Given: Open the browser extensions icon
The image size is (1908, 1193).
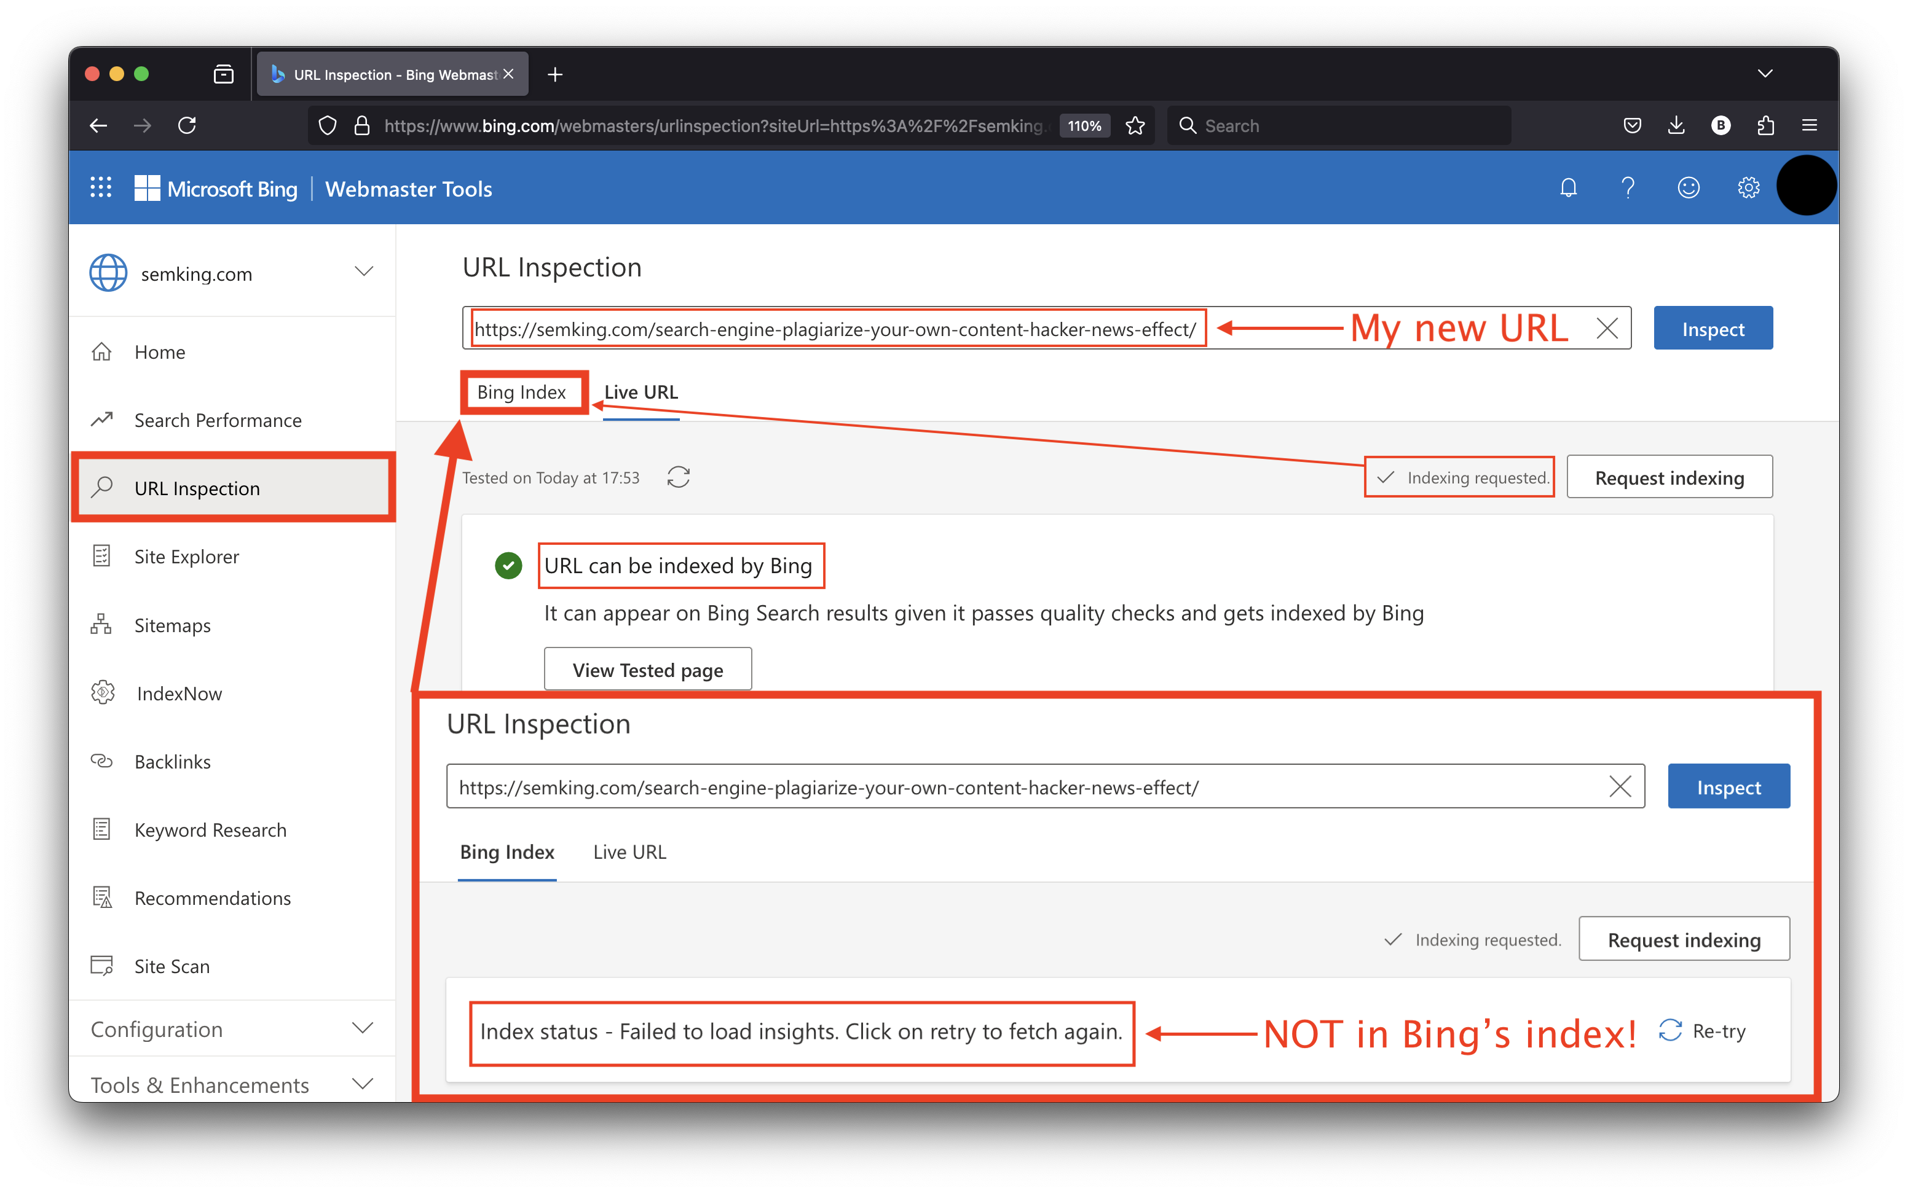Looking at the screenshot, I should (x=1765, y=125).
